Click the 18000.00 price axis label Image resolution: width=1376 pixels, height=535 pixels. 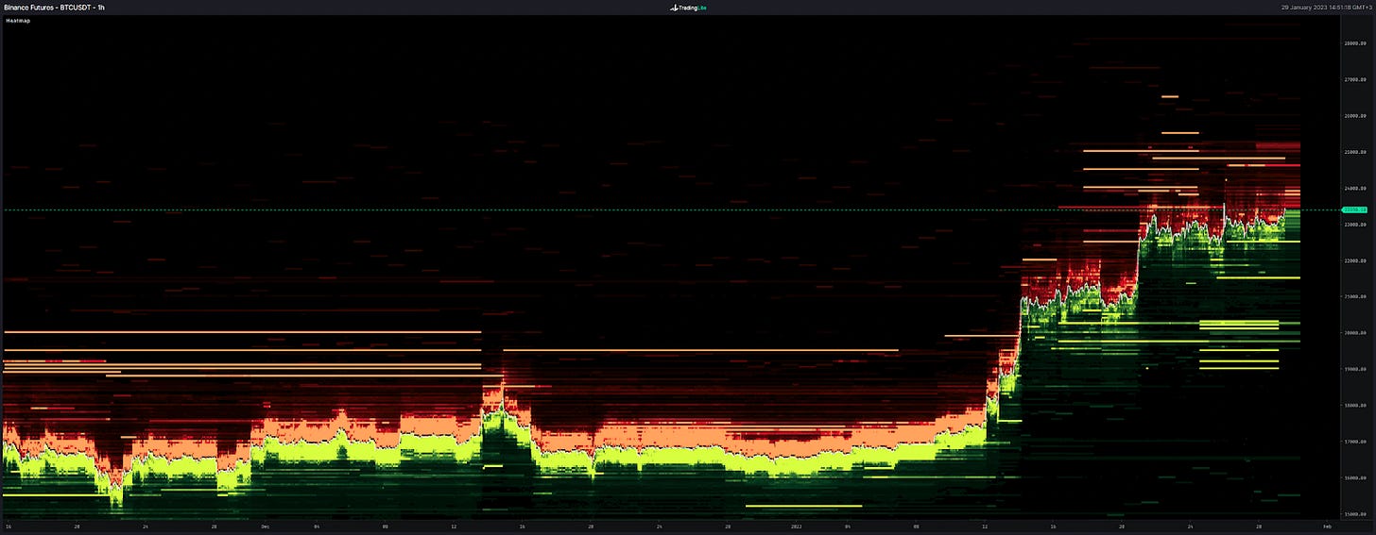[x=1356, y=406]
